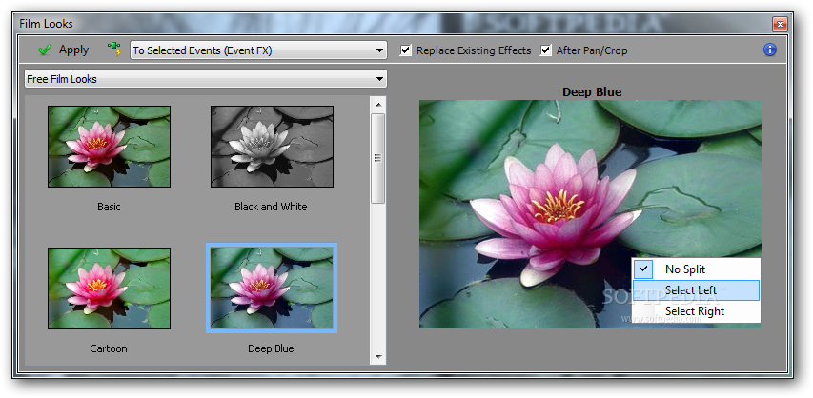Toggle the Replace Existing Effects checkbox
Image resolution: width=813 pixels, height=398 pixels.
(x=406, y=50)
